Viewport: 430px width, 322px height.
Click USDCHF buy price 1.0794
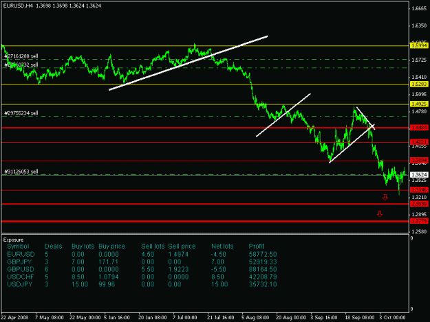108,277
